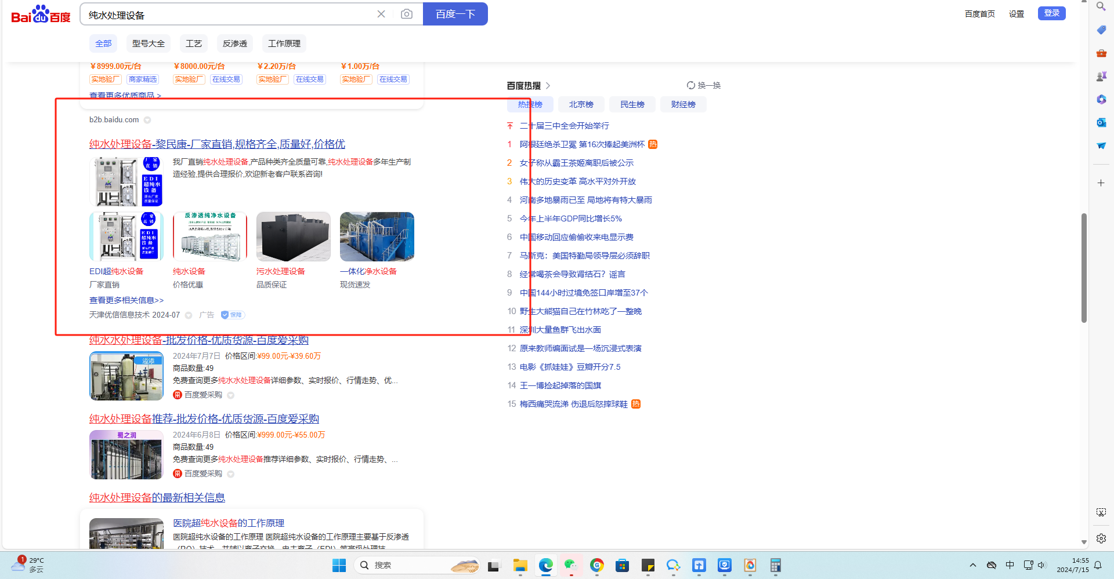This screenshot has height=579, width=1114.
Task: Open image search via the camera icon
Action: pos(407,14)
